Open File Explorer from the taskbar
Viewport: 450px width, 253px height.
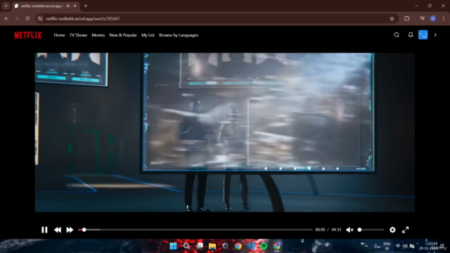pos(212,246)
